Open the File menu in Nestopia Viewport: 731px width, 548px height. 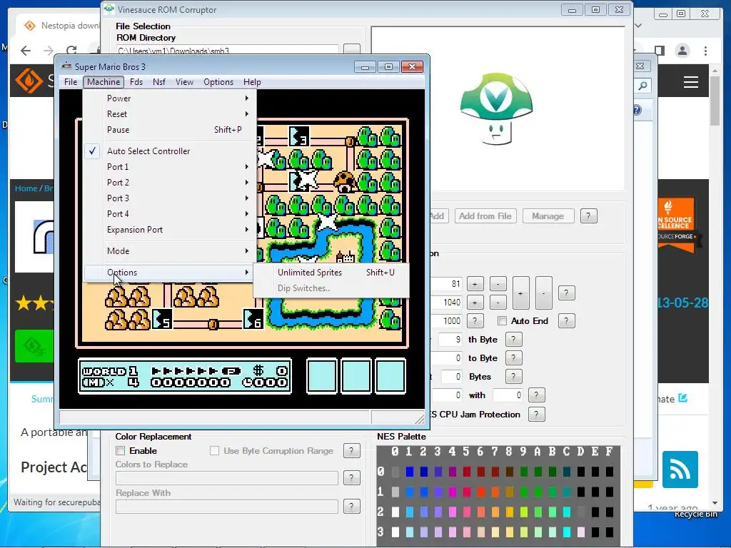[x=71, y=82]
